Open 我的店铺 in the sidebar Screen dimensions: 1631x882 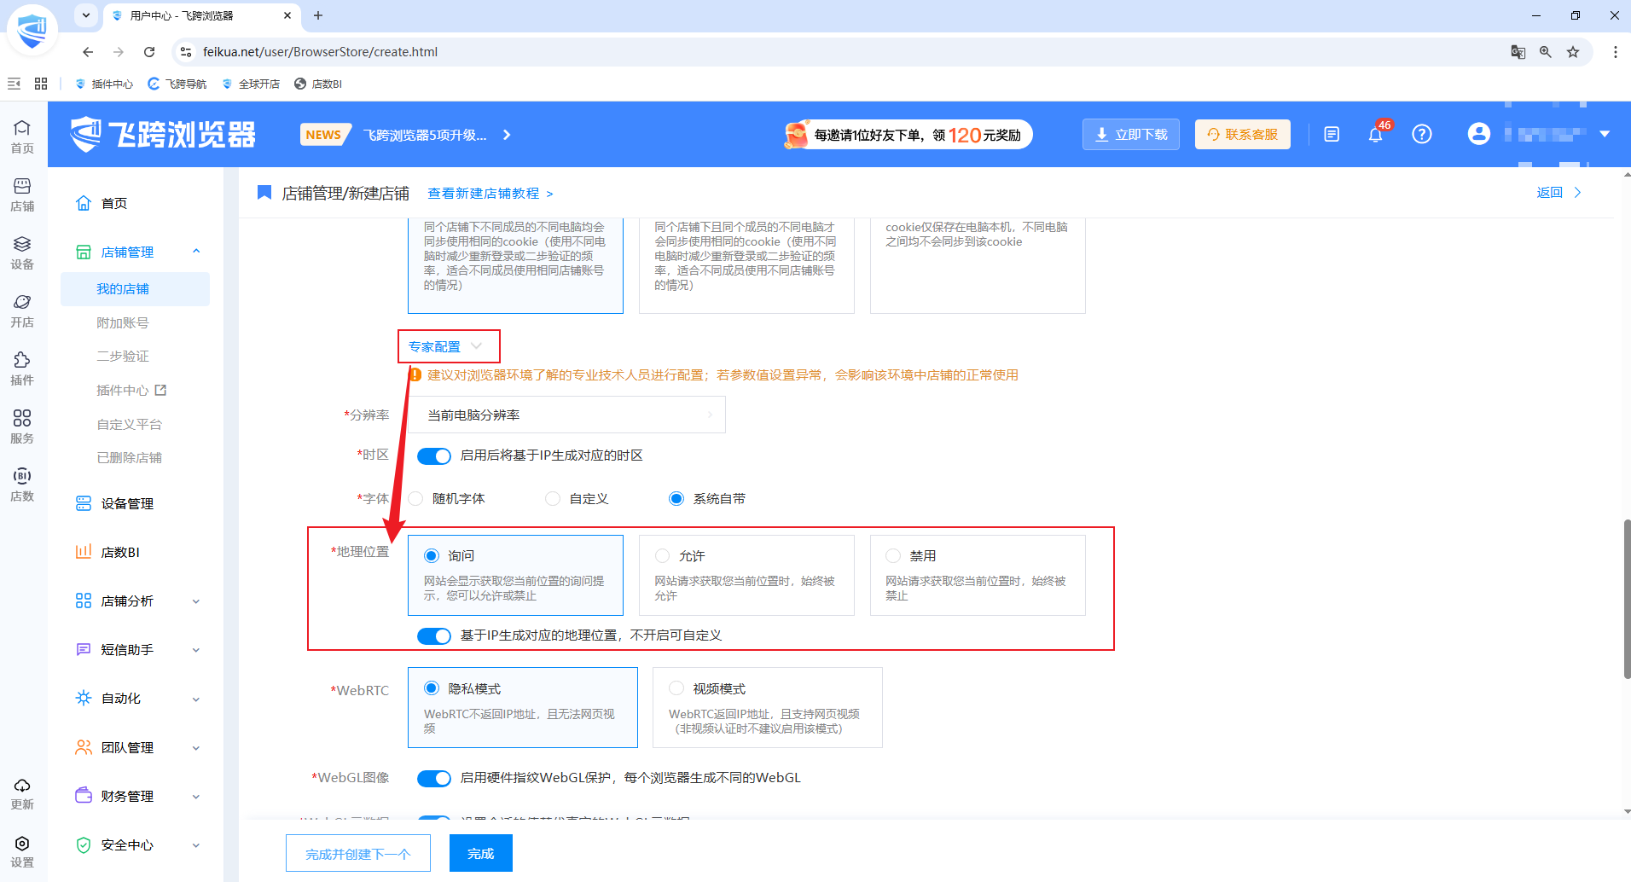pyautogui.click(x=135, y=289)
